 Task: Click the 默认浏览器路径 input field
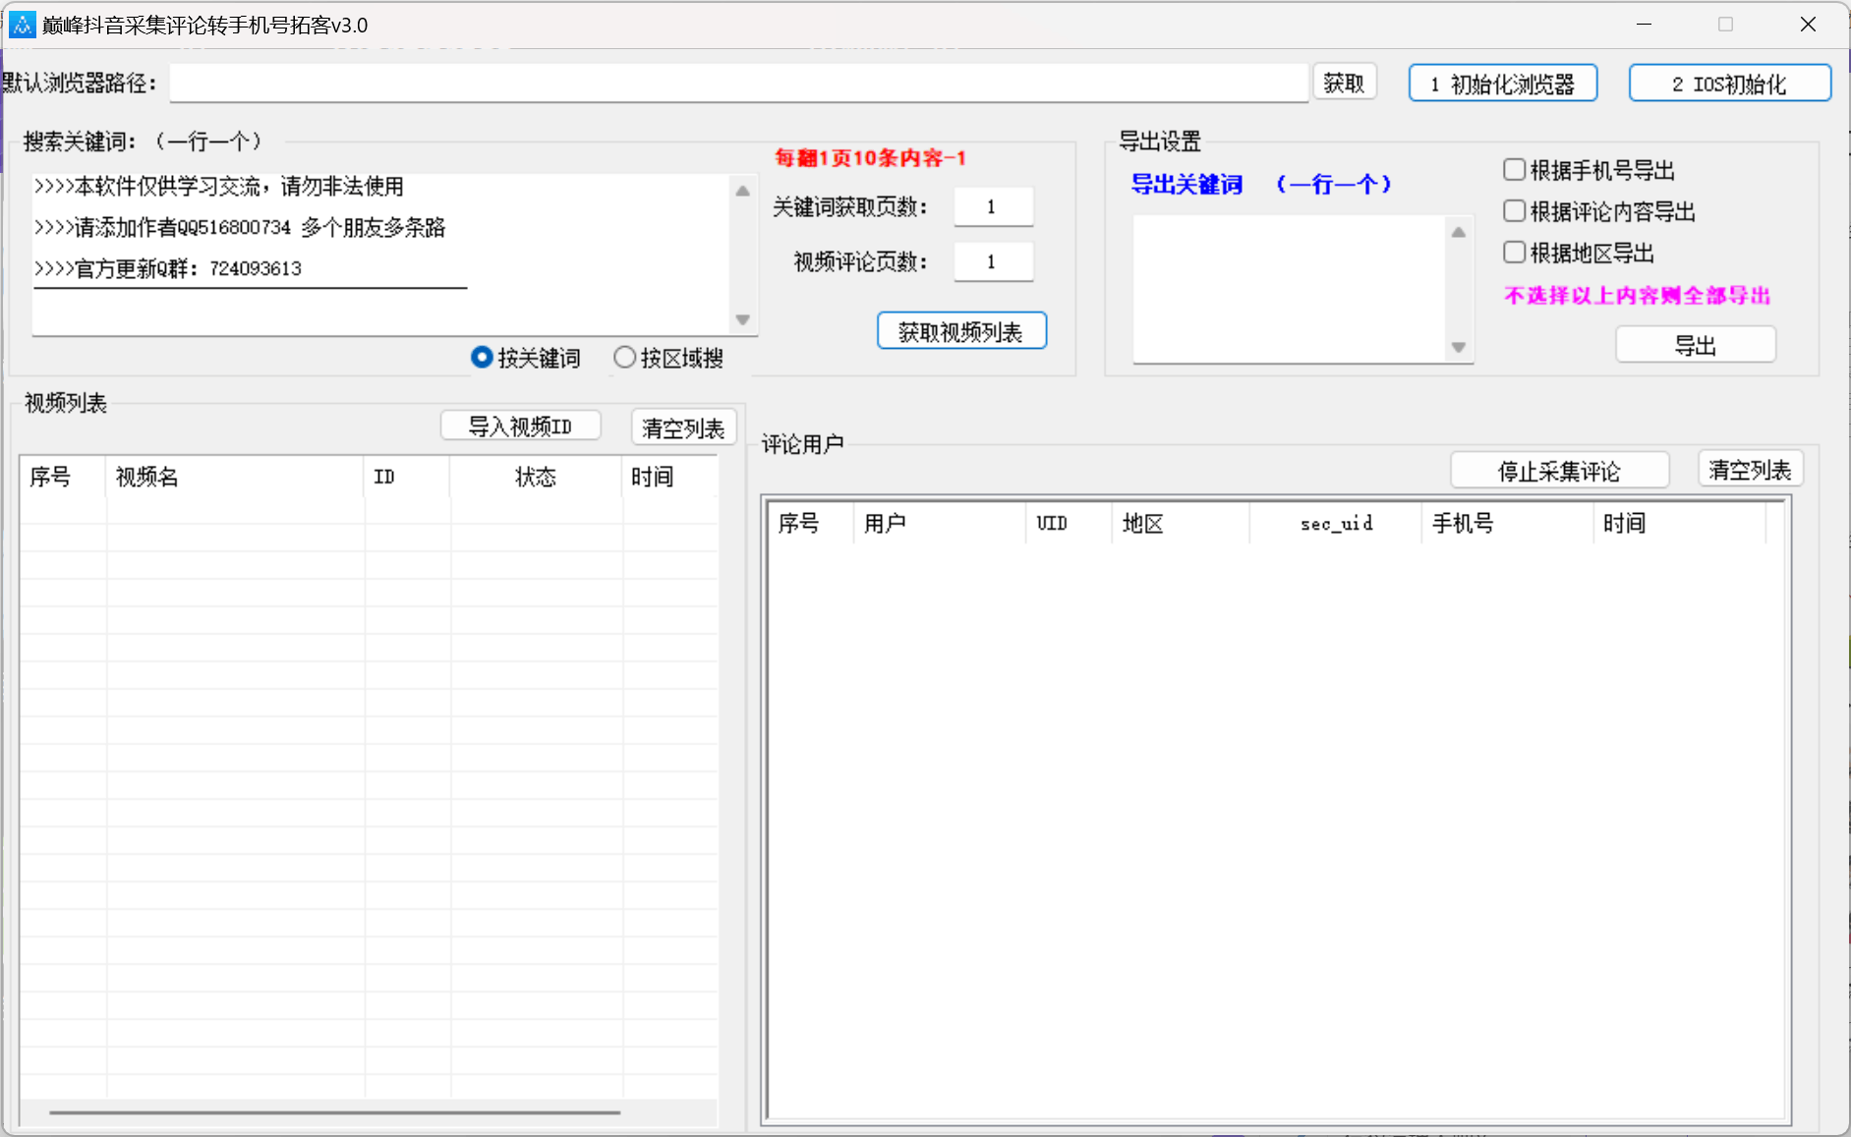pos(739,83)
